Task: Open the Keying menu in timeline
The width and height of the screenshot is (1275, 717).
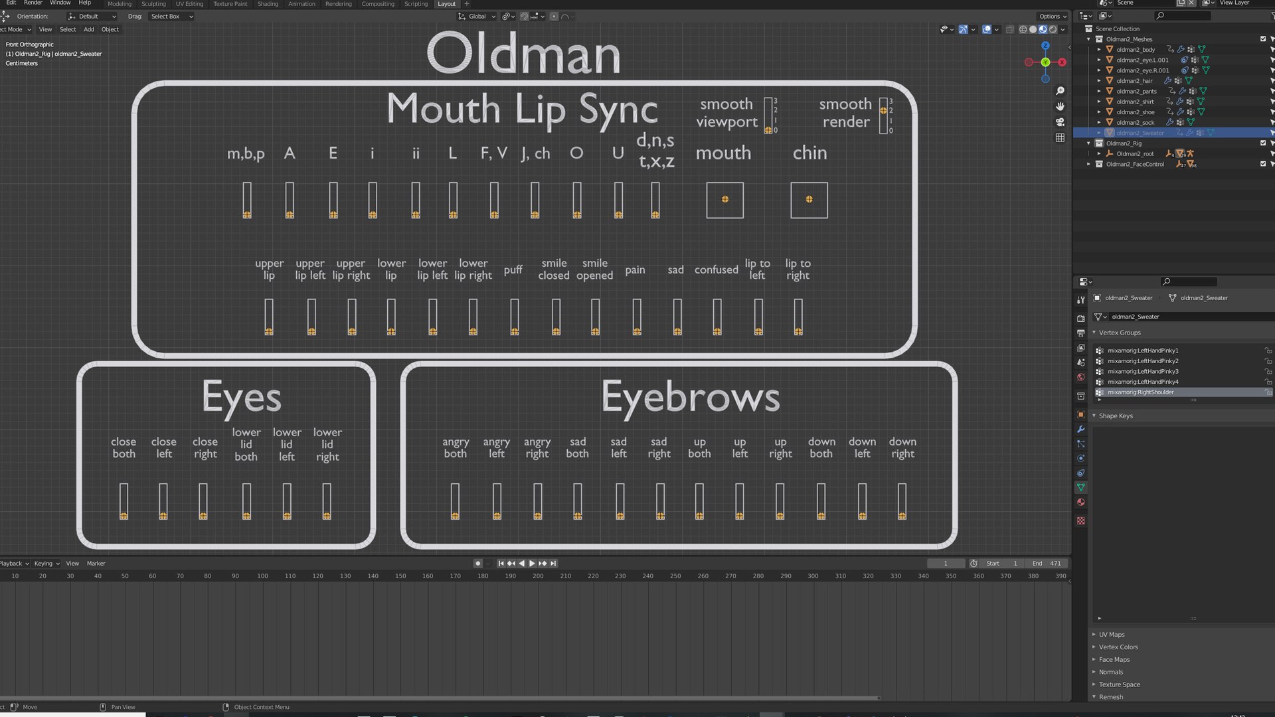Action: (x=46, y=563)
